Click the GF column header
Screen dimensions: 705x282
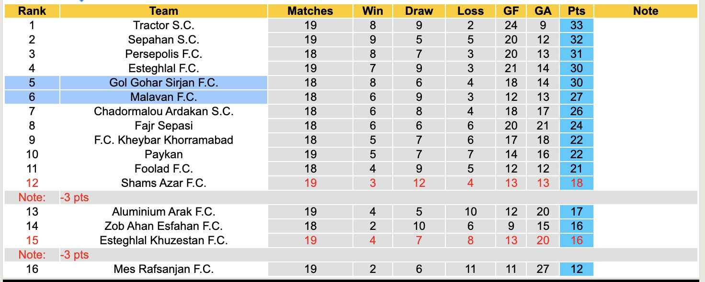coord(511,11)
